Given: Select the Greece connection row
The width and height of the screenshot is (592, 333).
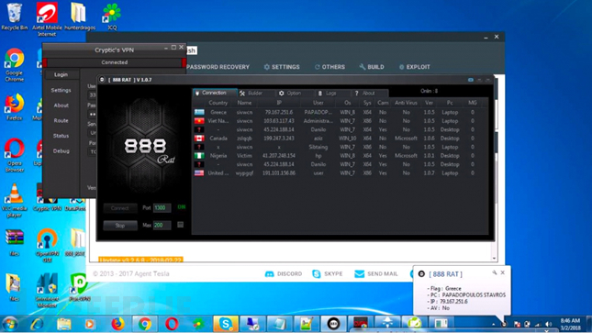Looking at the screenshot, I should pyautogui.click(x=340, y=112).
